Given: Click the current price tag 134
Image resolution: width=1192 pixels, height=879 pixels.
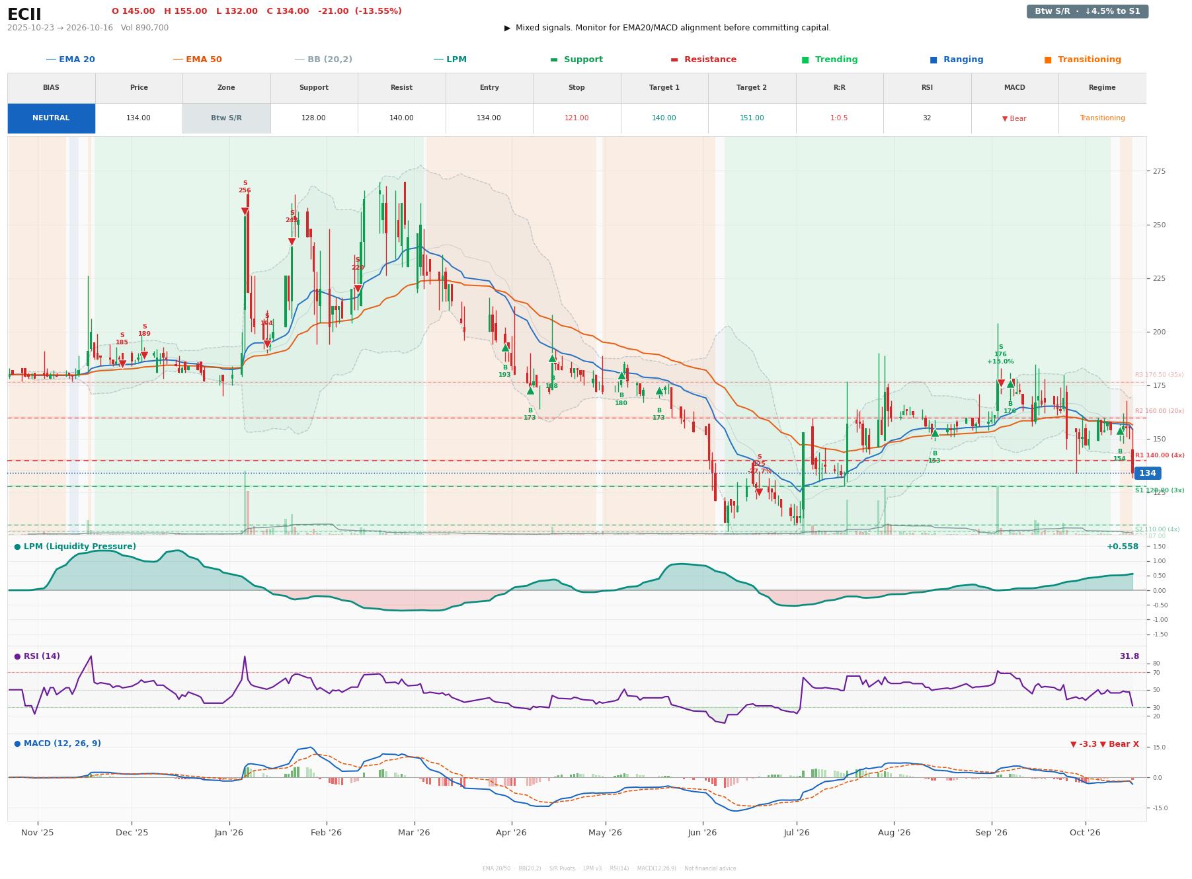Looking at the screenshot, I should (x=1147, y=473).
